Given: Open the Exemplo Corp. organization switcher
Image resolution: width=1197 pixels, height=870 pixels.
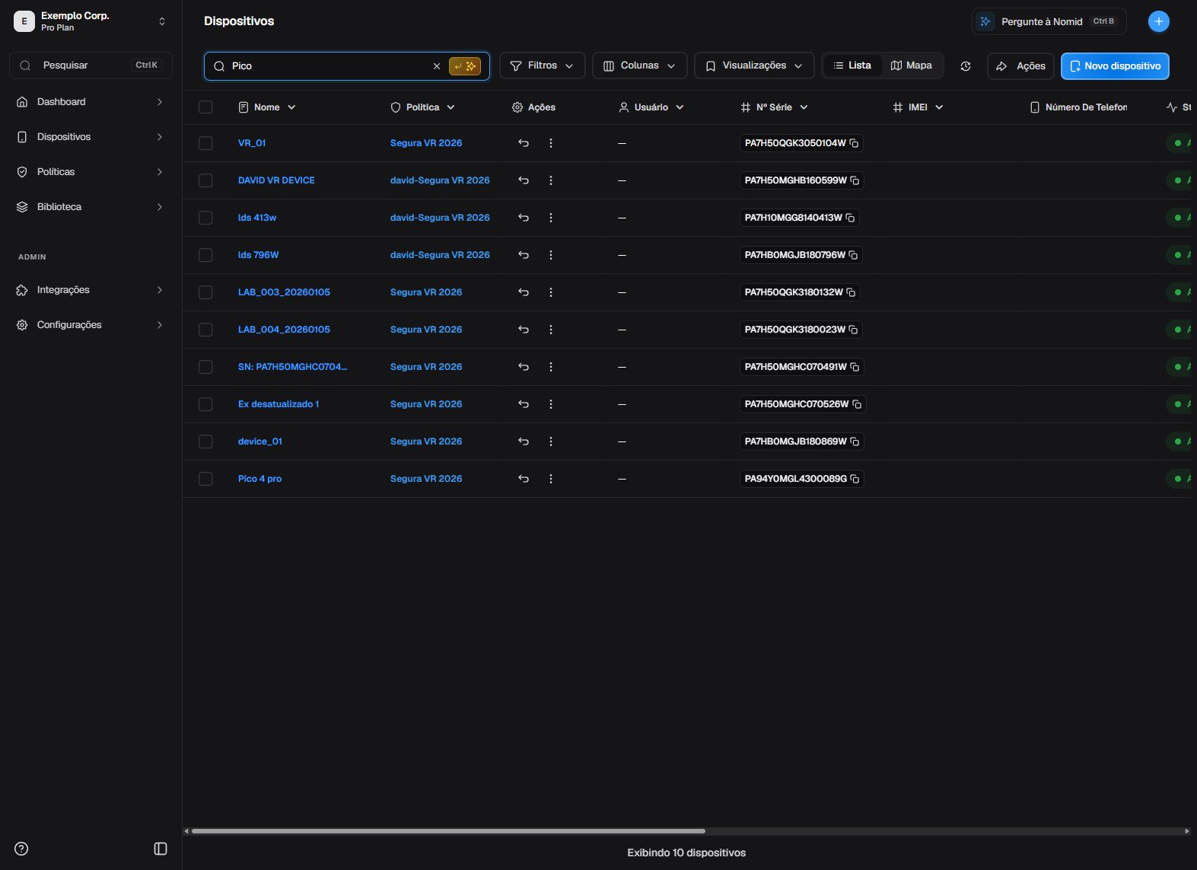Looking at the screenshot, I should pyautogui.click(x=91, y=21).
